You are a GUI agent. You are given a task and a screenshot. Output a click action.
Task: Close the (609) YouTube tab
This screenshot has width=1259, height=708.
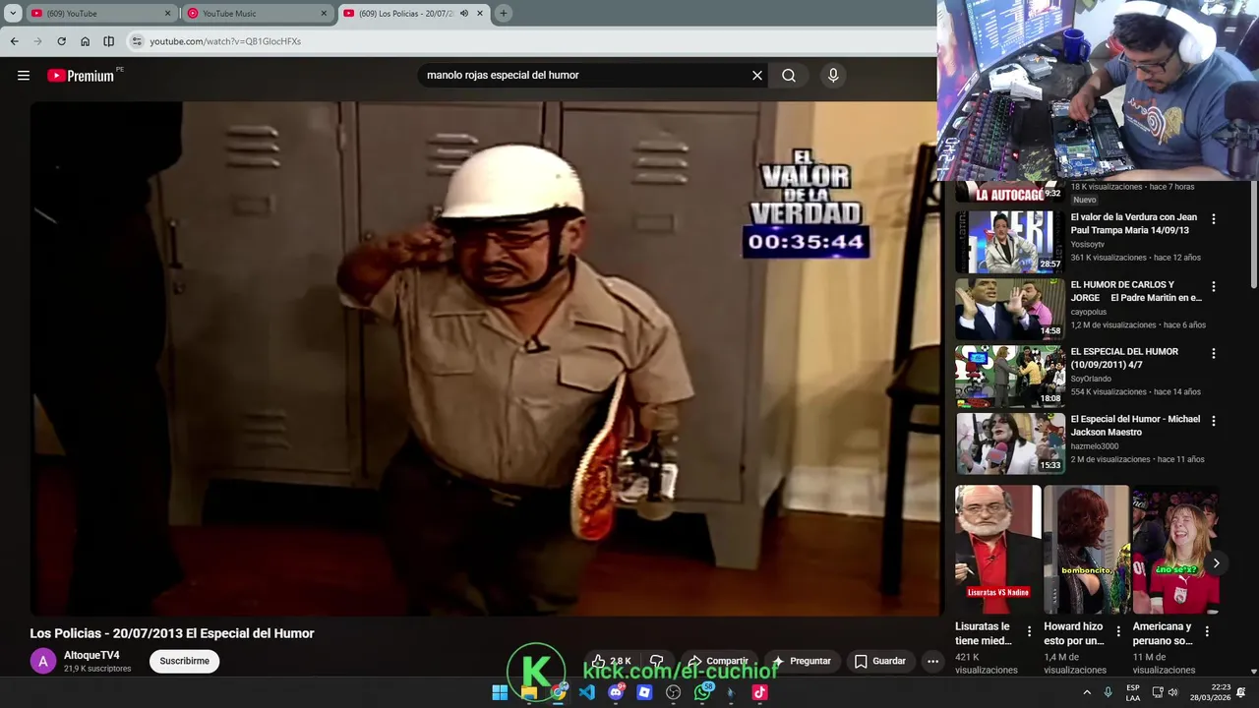pyautogui.click(x=167, y=14)
